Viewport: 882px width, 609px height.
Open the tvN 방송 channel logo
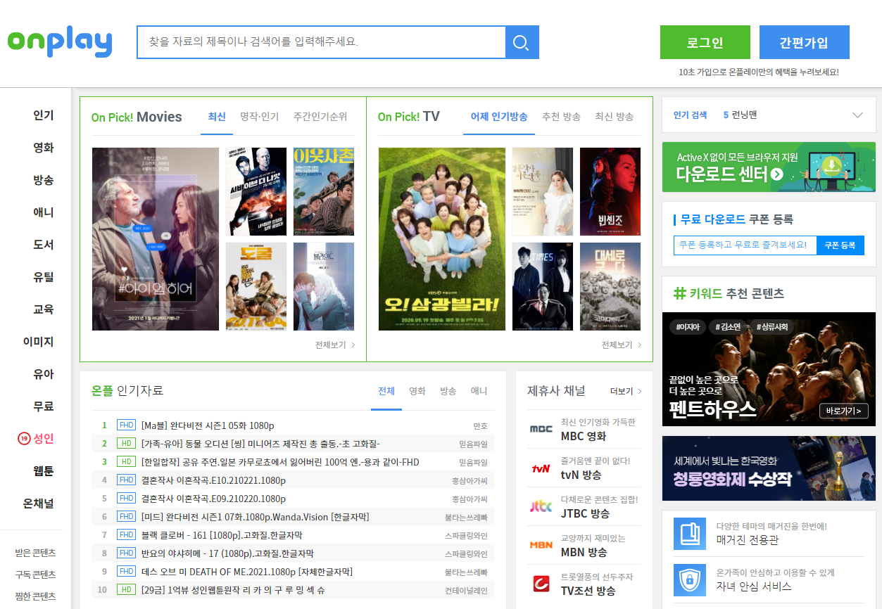pyautogui.click(x=541, y=468)
